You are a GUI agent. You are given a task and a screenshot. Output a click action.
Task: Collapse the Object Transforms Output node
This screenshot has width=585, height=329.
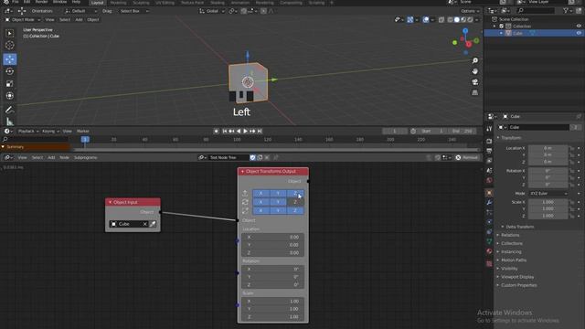(x=242, y=172)
